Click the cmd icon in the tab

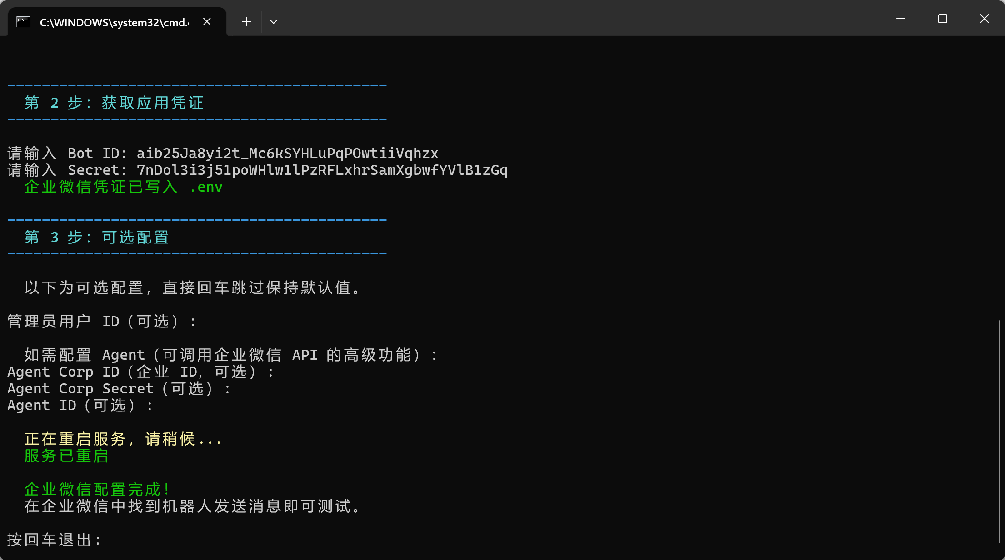click(23, 22)
